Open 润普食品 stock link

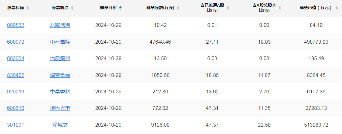click(x=60, y=75)
